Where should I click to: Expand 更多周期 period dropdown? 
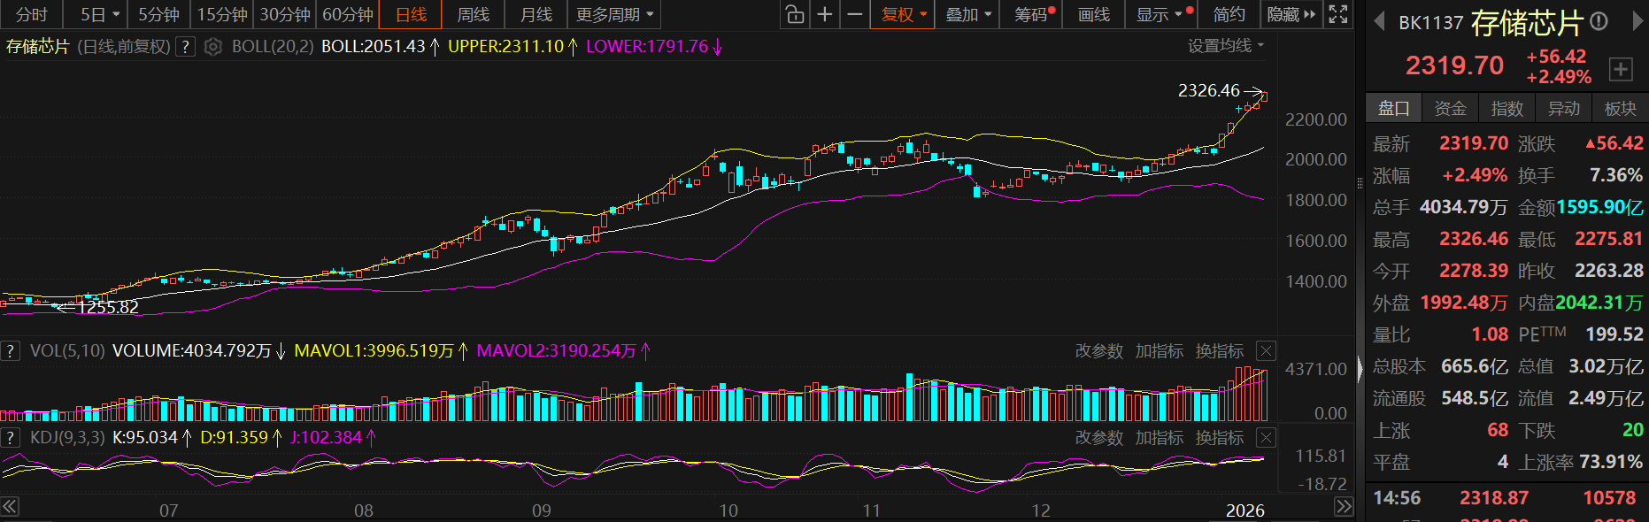pyautogui.click(x=614, y=14)
